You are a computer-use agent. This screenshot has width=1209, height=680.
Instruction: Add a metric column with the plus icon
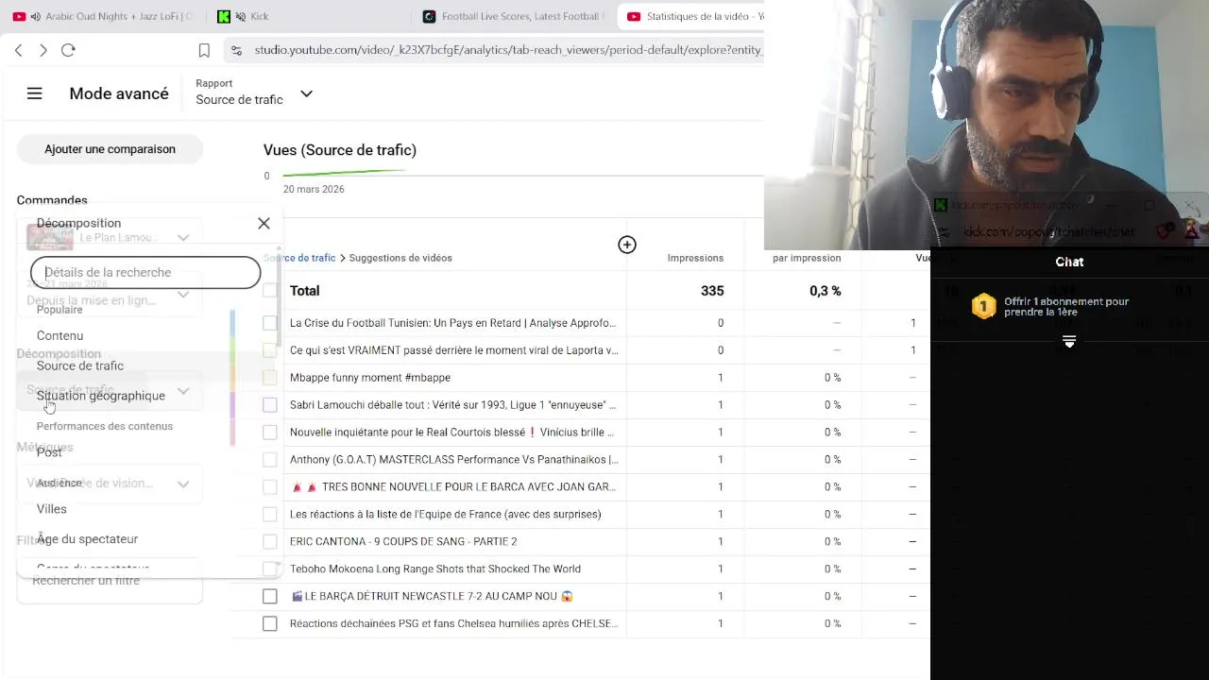tap(627, 245)
